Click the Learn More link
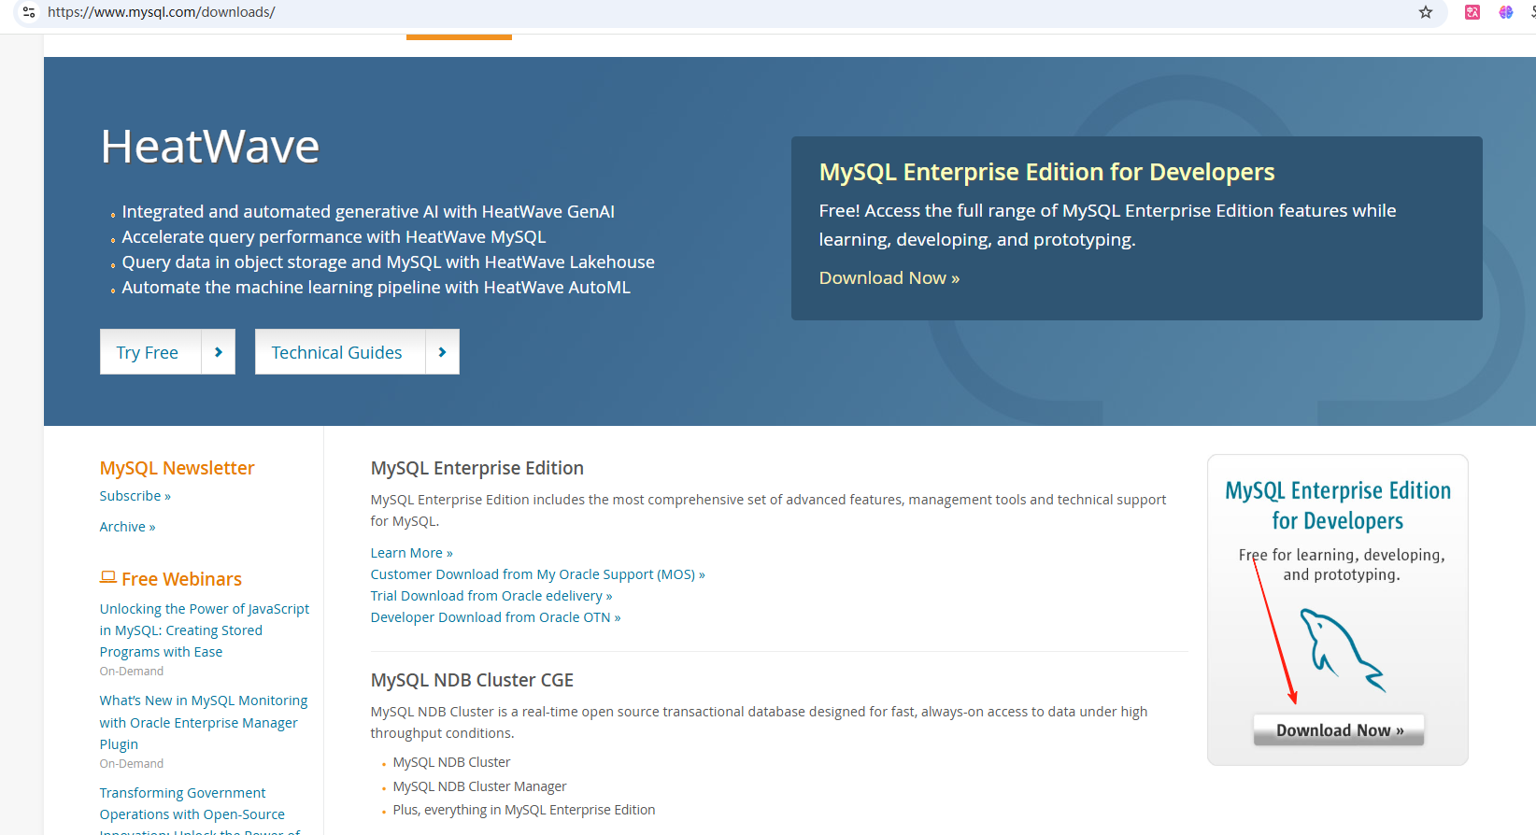The height and width of the screenshot is (835, 1536). (412, 553)
